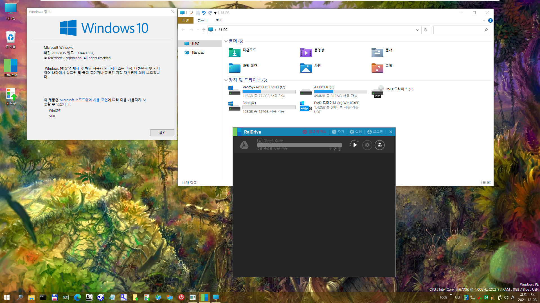Click taskbar search magnifier

[x=20, y=297]
